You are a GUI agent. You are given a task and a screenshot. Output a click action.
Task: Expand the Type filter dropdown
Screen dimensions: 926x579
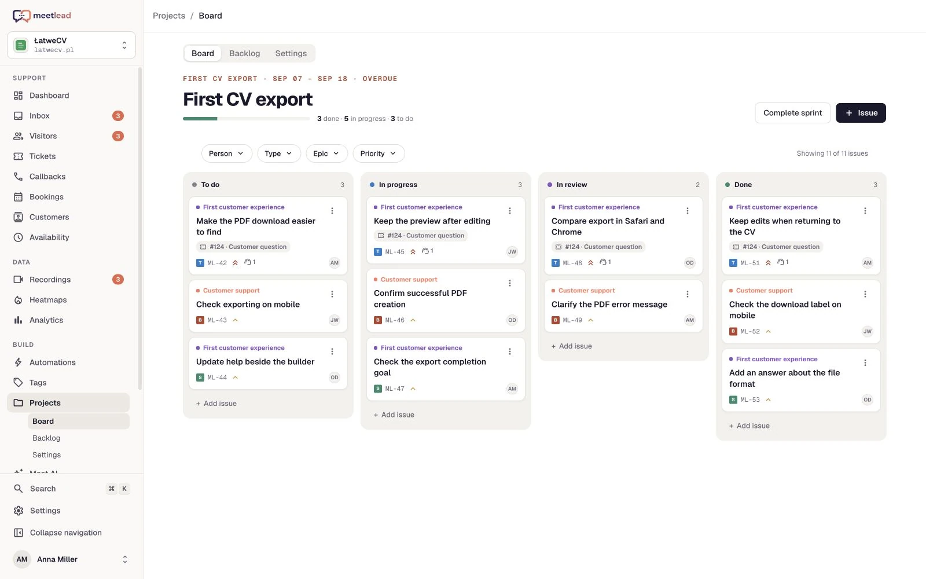(279, 153)
